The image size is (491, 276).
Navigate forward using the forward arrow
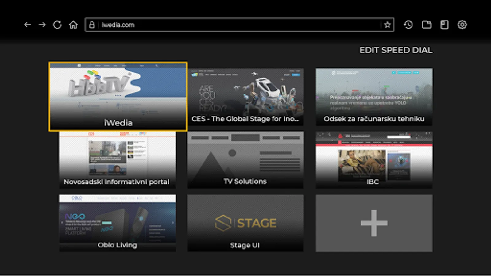(42, 25)
